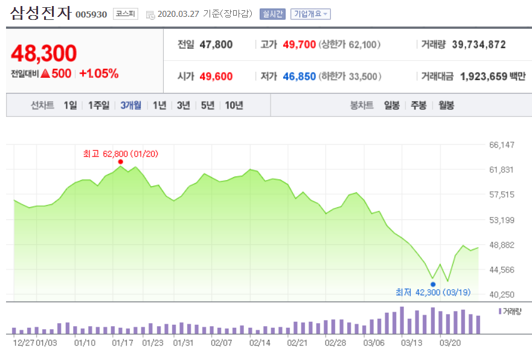Select the 1주일 line chart tab
The width and height of the screenshot is (532, 358).
point(99,105)
